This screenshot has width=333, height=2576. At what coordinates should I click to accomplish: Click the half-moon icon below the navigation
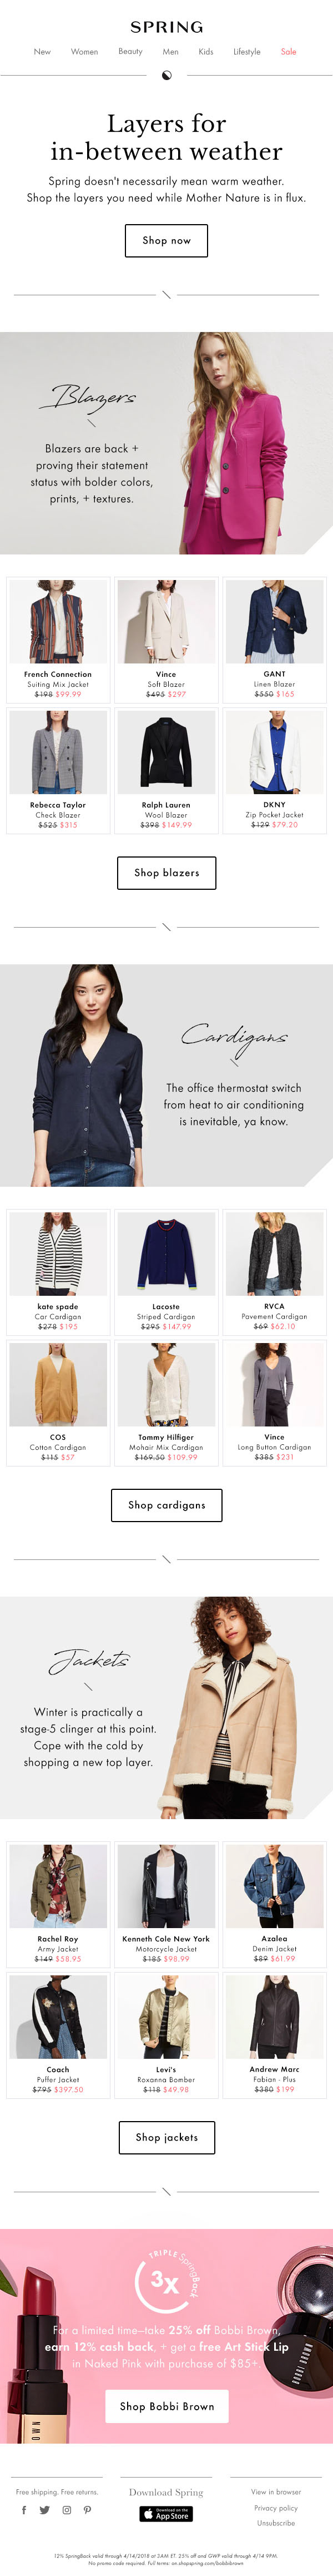[x=167, y=75]
